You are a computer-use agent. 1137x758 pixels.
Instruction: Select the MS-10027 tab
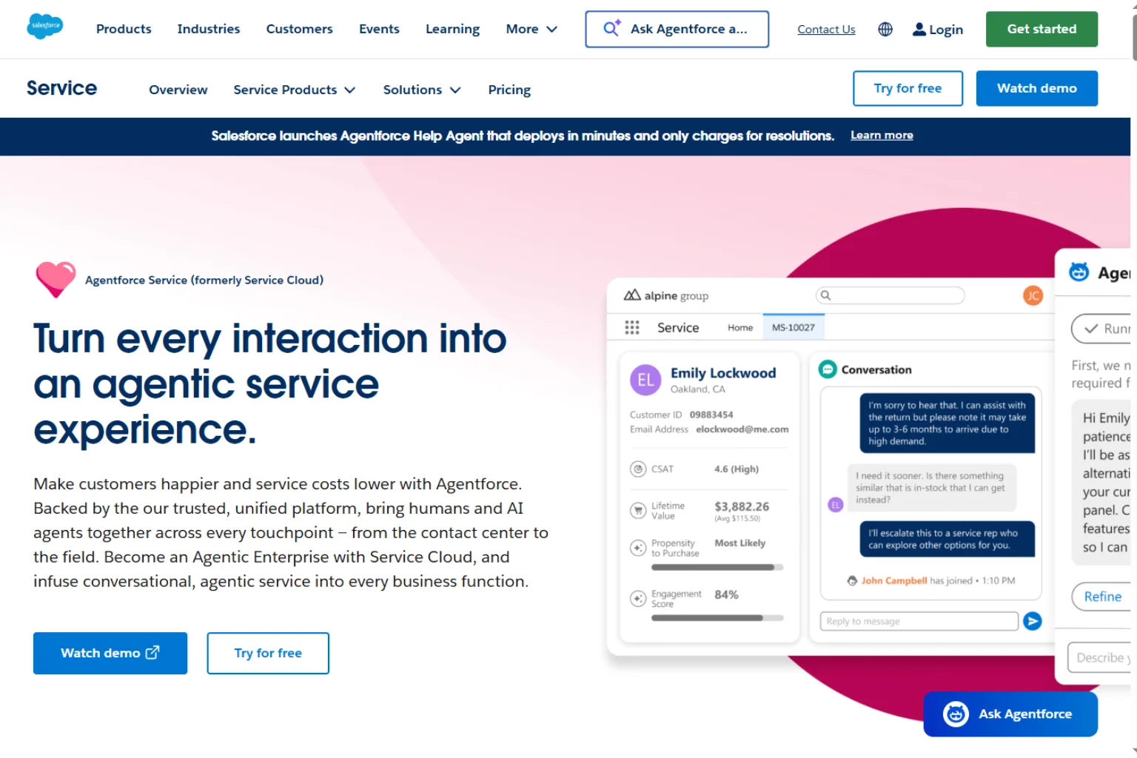point(793,327)
